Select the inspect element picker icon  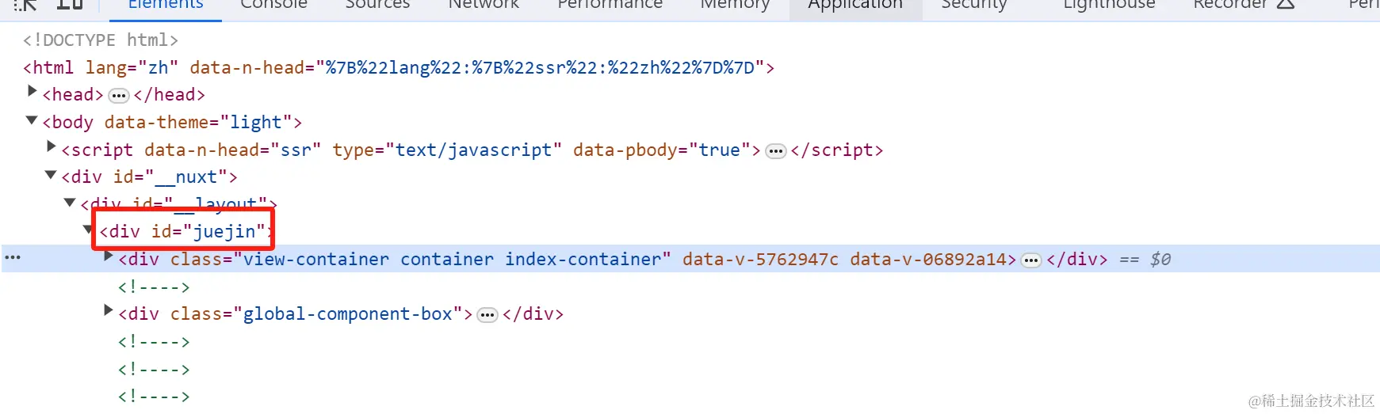point(25,4)
